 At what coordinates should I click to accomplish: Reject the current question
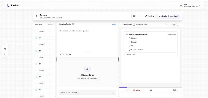pyautogui.click(x=136, y=90)
